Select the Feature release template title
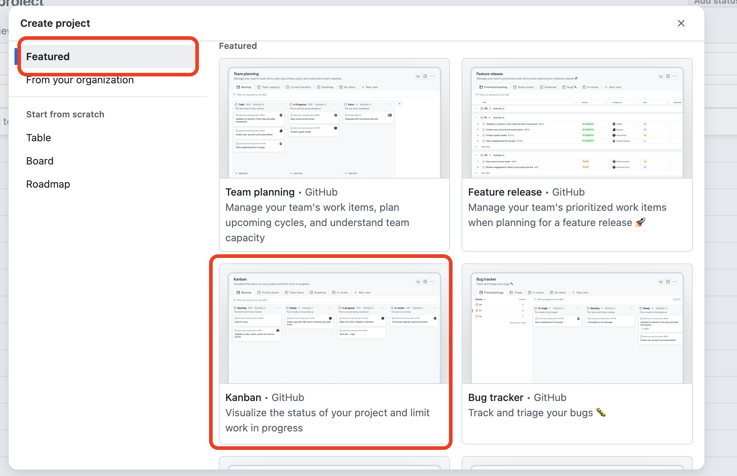 [505, 192]
